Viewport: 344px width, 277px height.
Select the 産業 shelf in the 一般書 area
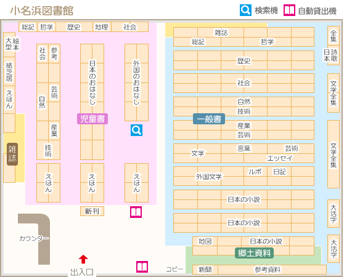point(244,125)
